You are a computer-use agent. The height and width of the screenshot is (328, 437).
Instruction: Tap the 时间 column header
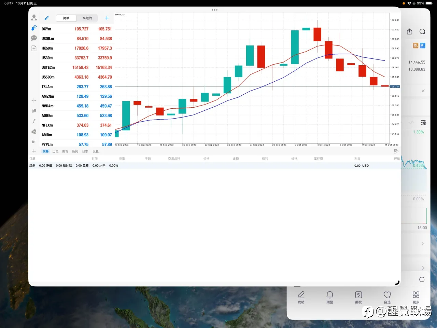[95, 159]
